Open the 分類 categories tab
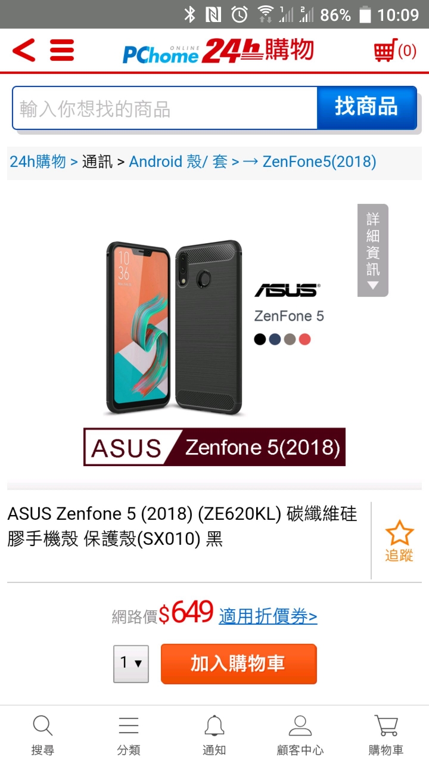 click(129, 735)
